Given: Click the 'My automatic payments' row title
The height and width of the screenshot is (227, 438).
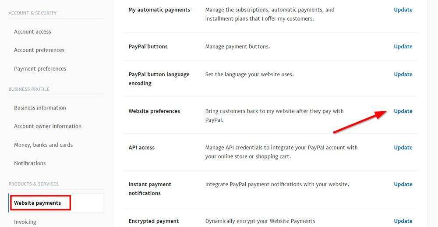Looking at the screenshot, I should click(x=159, y=10).
